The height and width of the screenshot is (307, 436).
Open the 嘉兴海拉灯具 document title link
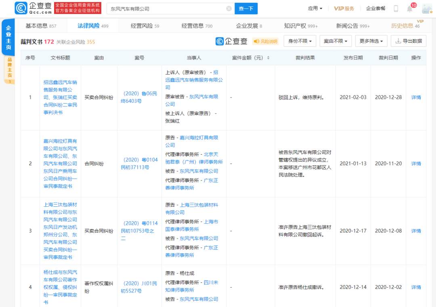click(60, 164)
